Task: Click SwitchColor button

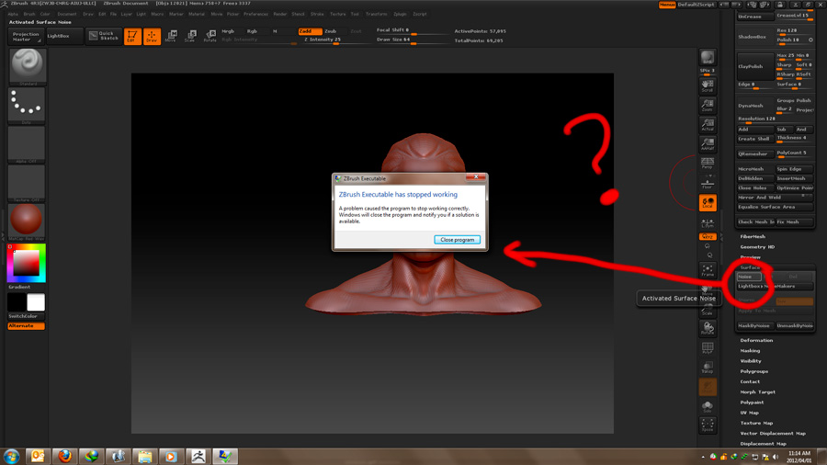Action: pos(27,316)
